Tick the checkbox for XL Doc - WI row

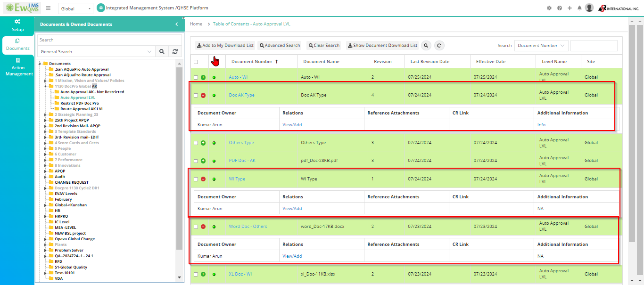[196, 274]
